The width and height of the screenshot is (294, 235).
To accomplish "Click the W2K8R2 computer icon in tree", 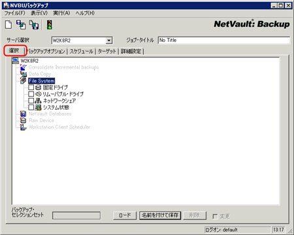I will [15, 61].
